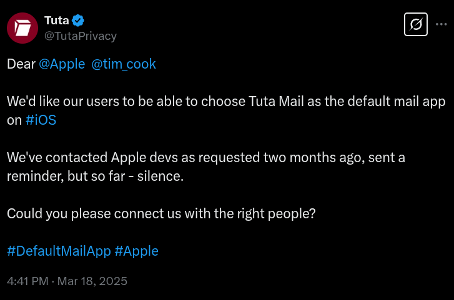Open the #Apple hashtag at bottom
This screenshot has height=300, width=454.
tap(136, 251)
